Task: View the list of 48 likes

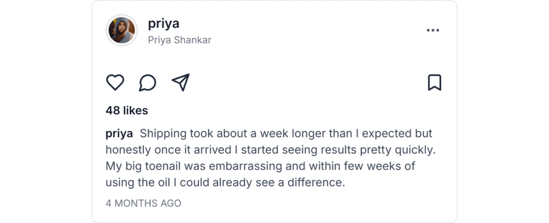Action: click(x=127, y=110)
